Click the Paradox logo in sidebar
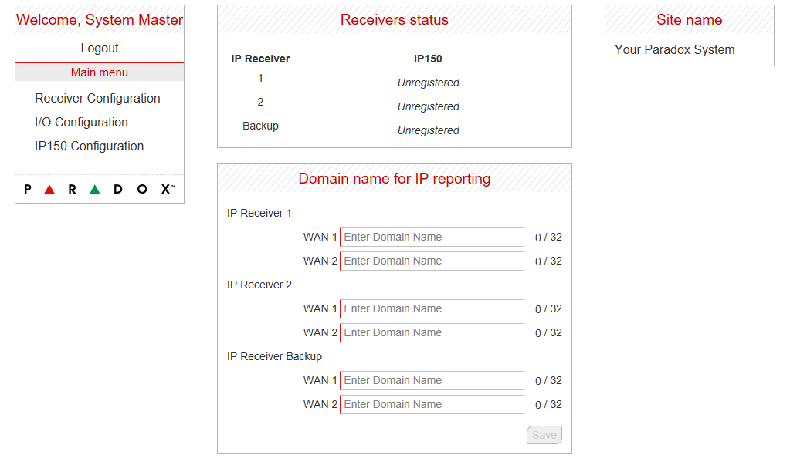 click(x=100, y=189)
